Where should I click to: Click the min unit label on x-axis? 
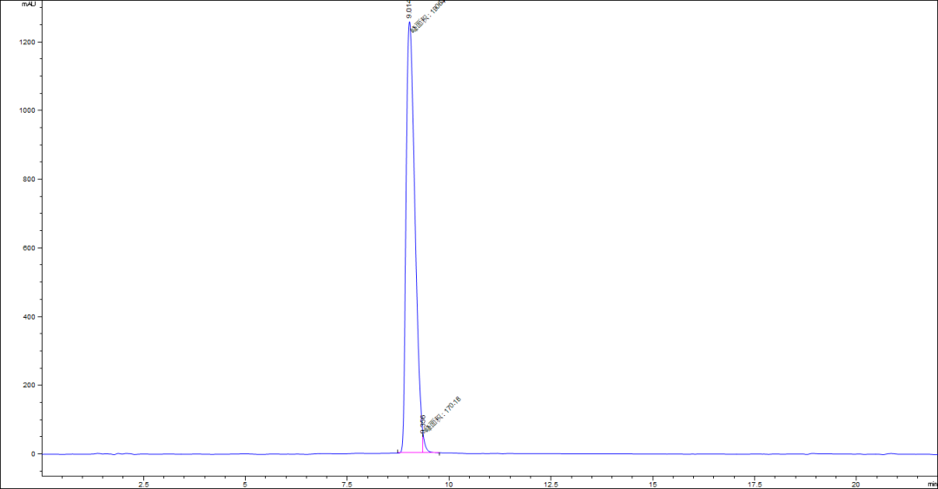point(932,484)
